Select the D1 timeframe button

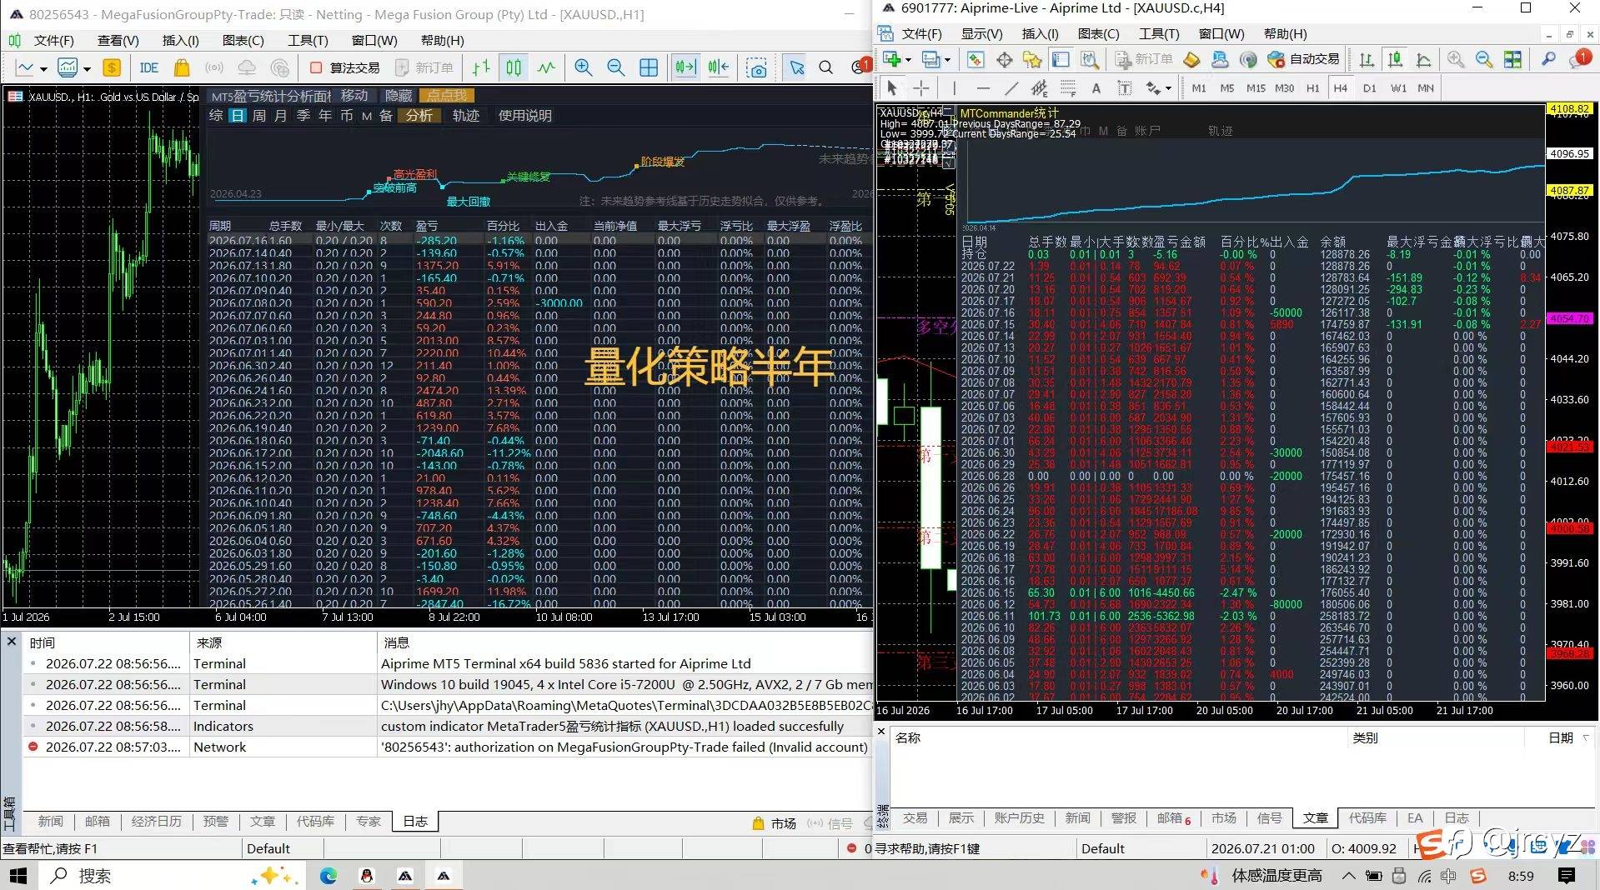point(1369,87)
